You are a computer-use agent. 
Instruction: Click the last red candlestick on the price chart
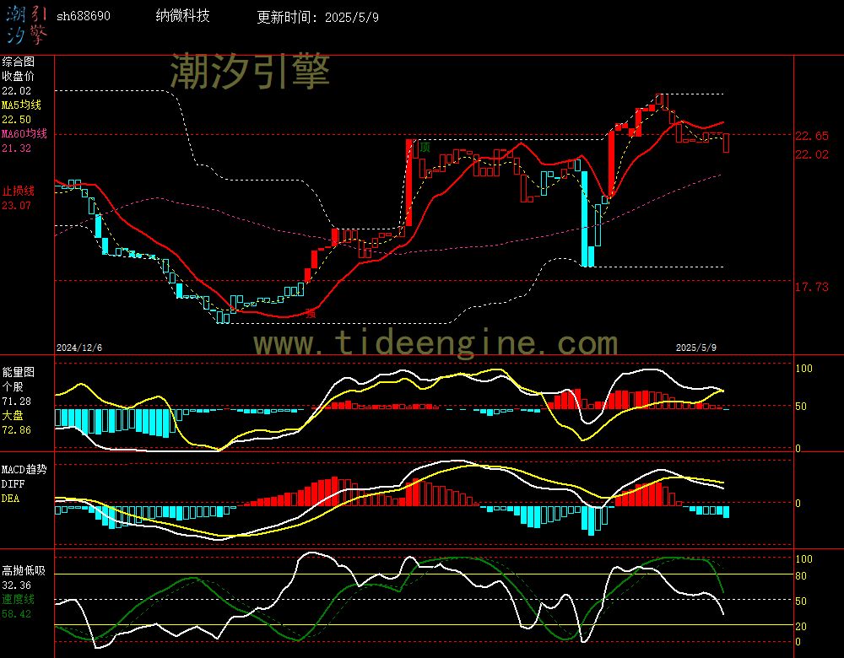pyautogui.click(x=726, y=143)
